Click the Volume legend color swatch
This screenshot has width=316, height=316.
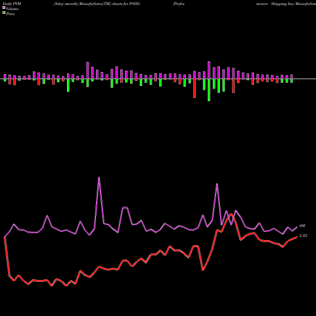(x=4, y=8)
